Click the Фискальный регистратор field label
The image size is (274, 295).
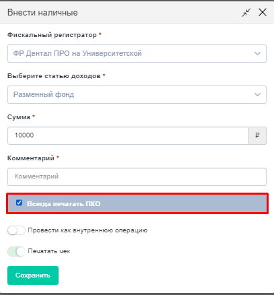pos(52,35)
